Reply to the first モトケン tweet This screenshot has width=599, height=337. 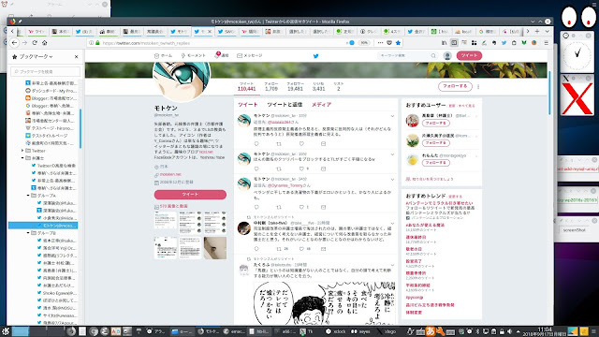(256, 143)
